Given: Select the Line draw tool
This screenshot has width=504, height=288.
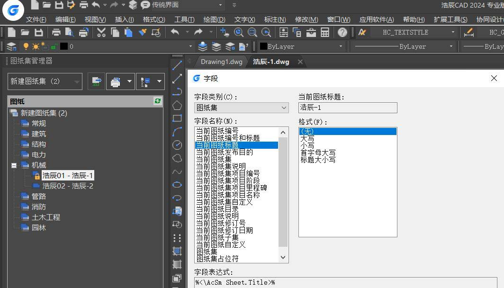Looking at the screenshot, I should 177,65.
